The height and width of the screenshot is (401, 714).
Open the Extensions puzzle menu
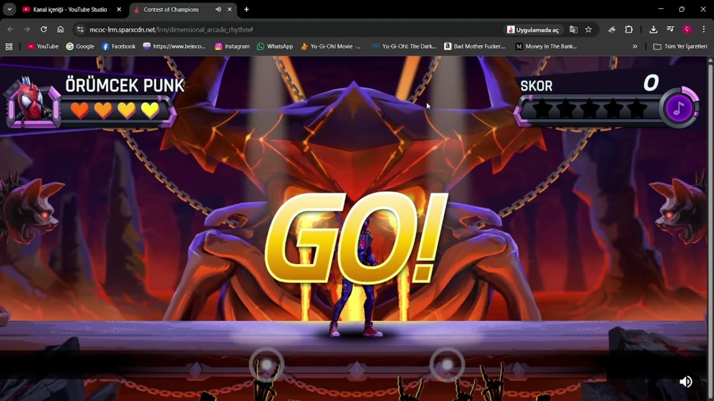coord(629,30)
